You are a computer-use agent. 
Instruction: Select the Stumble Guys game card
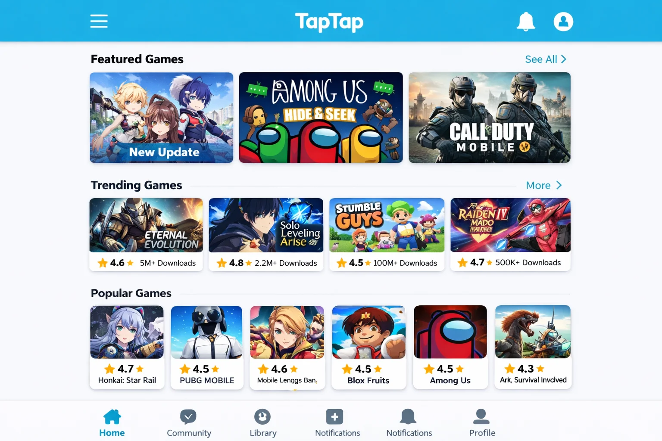[387, 234]
